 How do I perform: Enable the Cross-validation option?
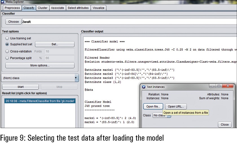7,51
